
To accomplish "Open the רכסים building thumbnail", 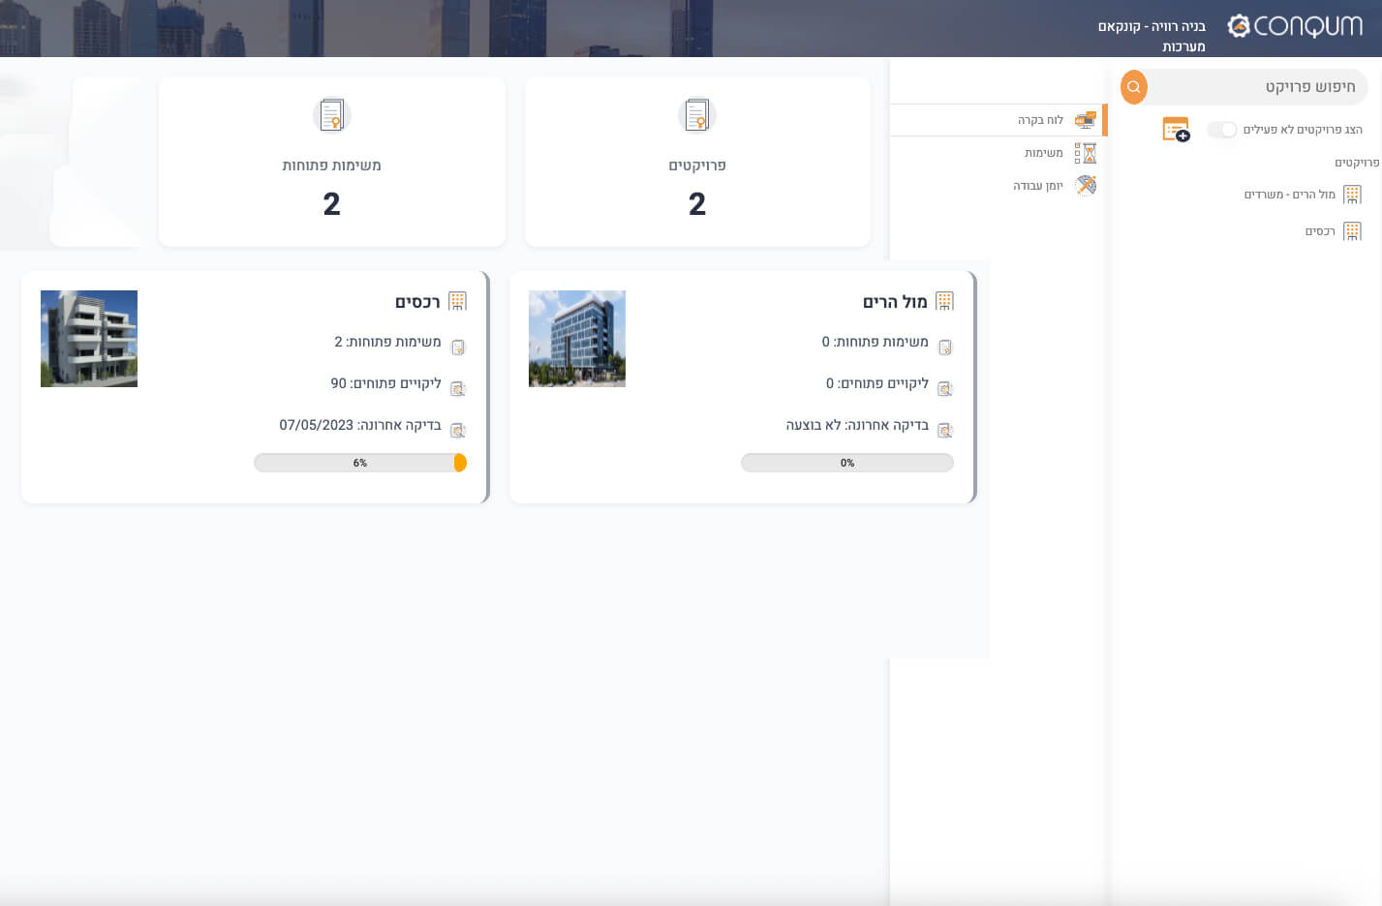I will click(89, 339).
